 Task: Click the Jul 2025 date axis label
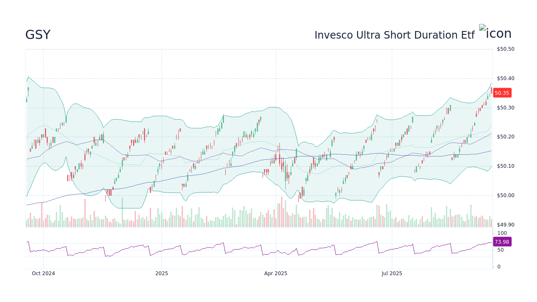(392, 273)
